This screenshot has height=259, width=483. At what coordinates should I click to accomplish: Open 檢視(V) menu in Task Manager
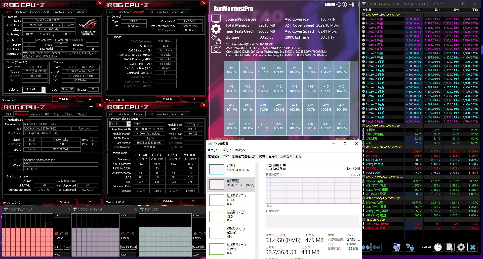click(239, 150)
